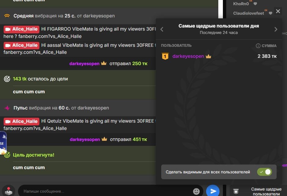Go to next leaderboard period arrow
The image size is (287, 196).
[x=276, y=29]
